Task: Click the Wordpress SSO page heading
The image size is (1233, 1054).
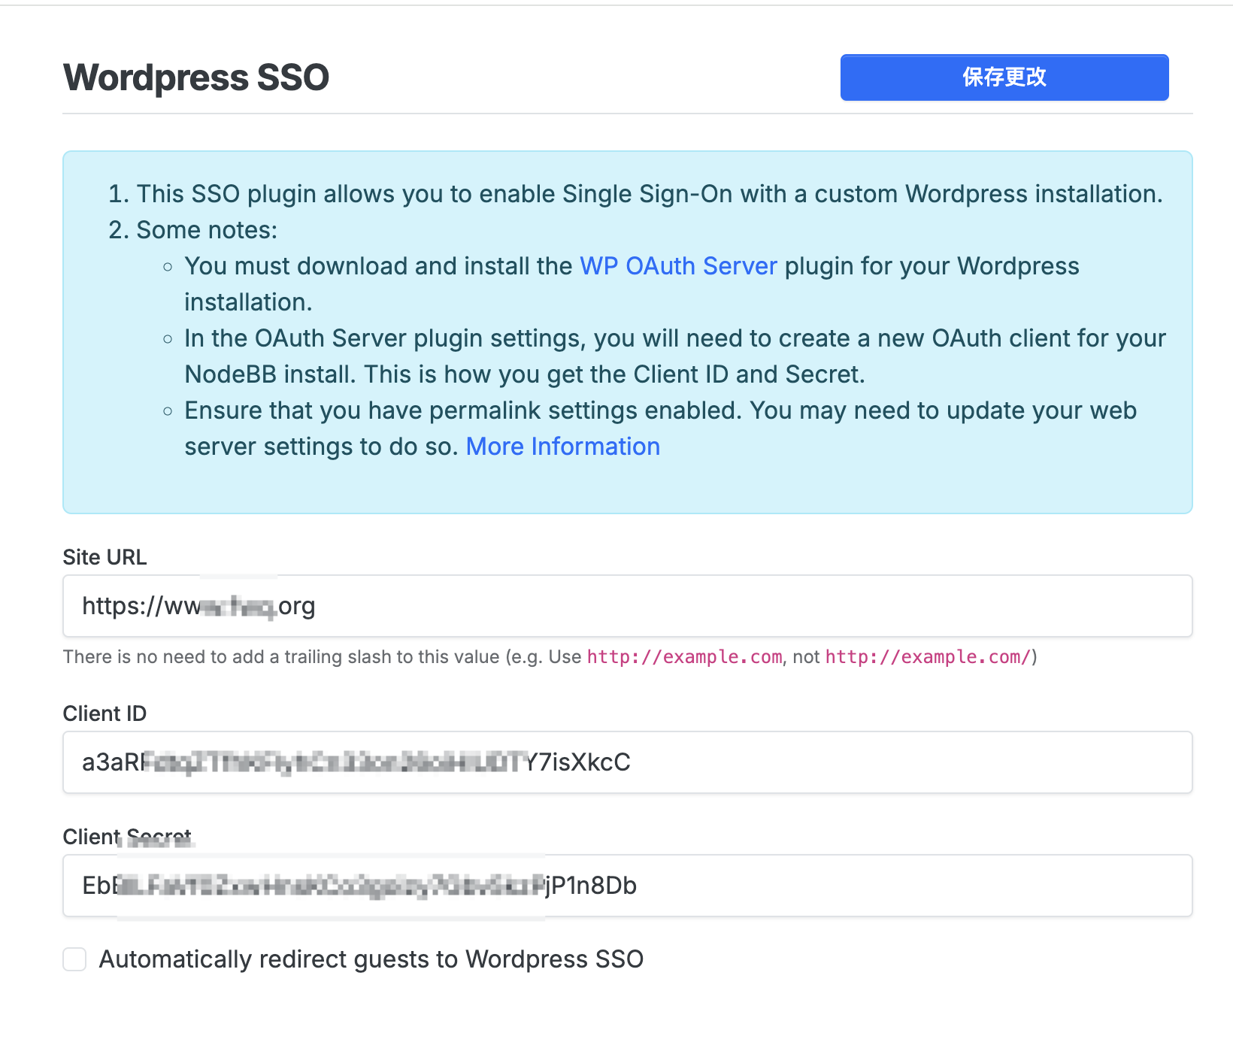Action: (196, 77)
